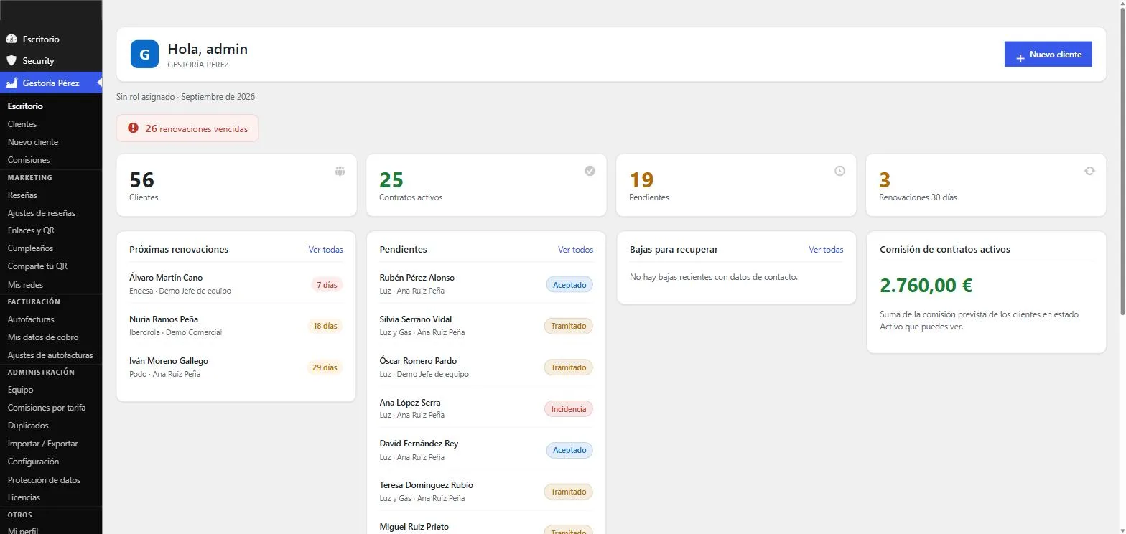Click the Aceptado badge for Rubén Pérez Alonso
The image size is (1126, 534).
coord(569,285)
